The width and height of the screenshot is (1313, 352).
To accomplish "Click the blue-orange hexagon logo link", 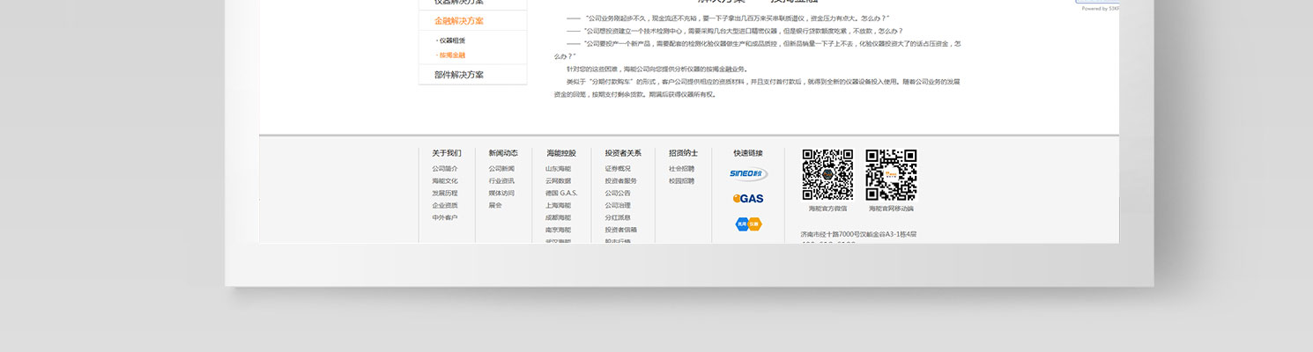I will click(x=748, y=224).
